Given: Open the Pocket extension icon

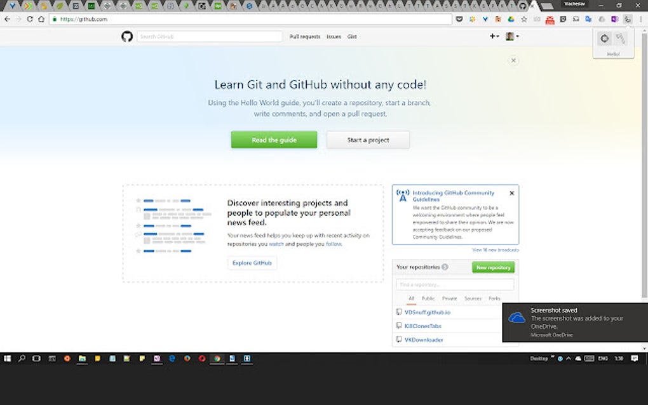Looking at the screenshot, I should coord(458,19).
